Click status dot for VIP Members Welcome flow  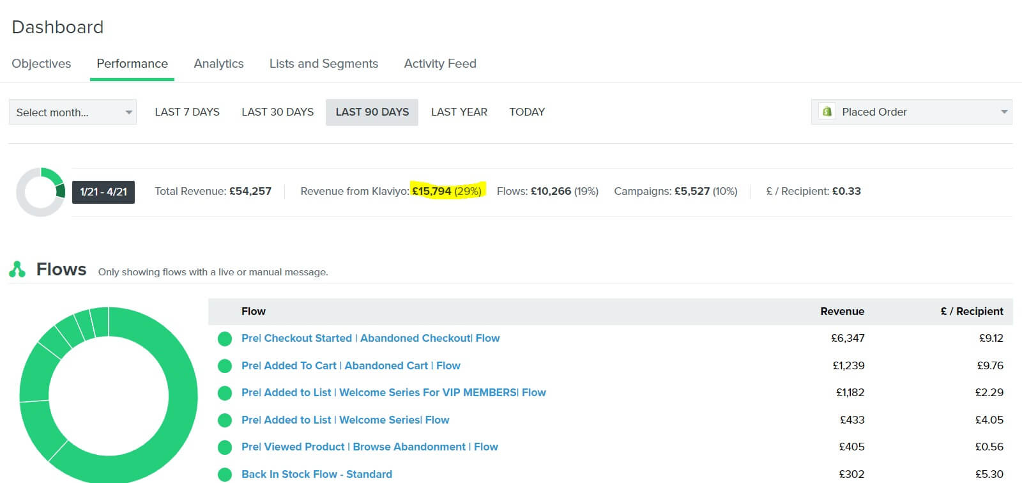pos(225,393)
